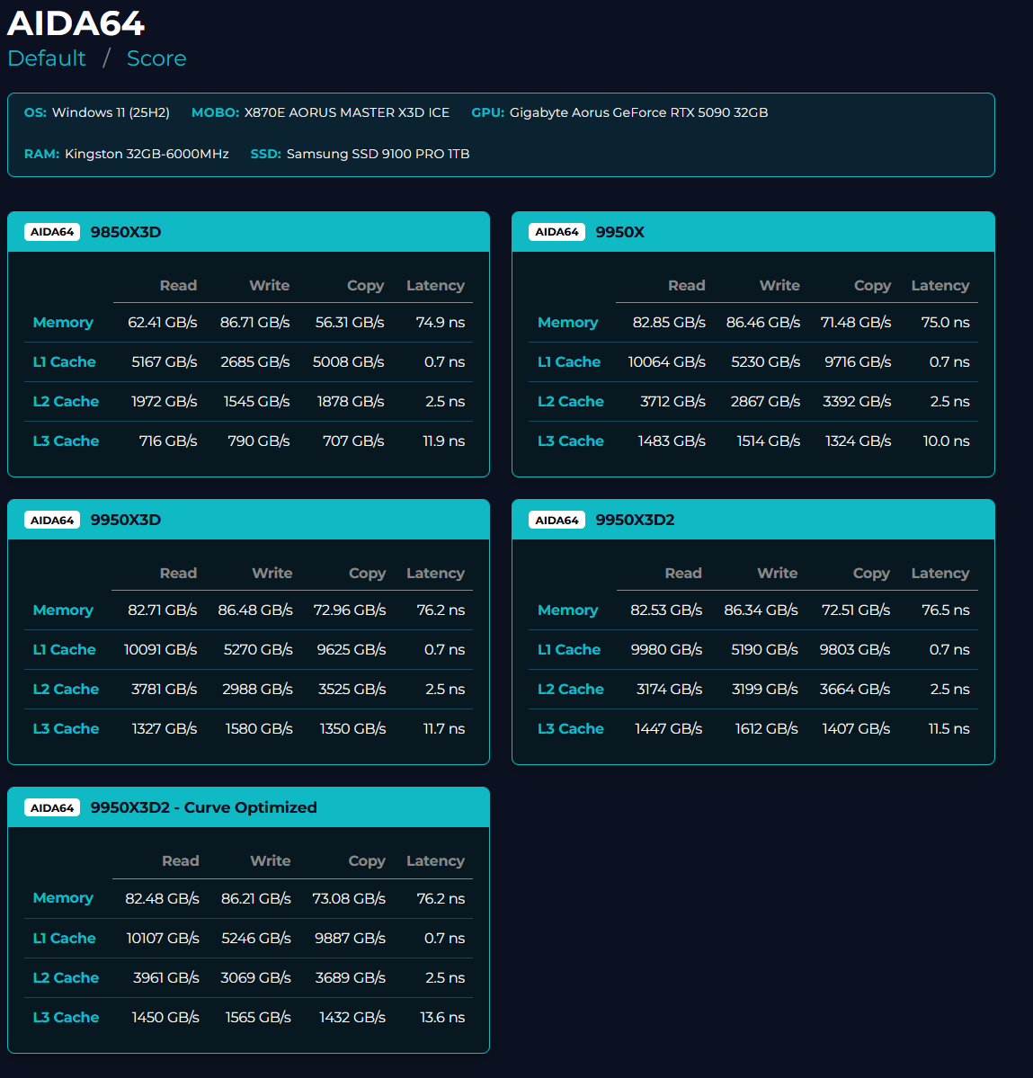Viewport: 1033px width, 1078px height.
Task: Select the 9950X3D2 - Curve Optimized card title
Action: click(x=203, y=807)
